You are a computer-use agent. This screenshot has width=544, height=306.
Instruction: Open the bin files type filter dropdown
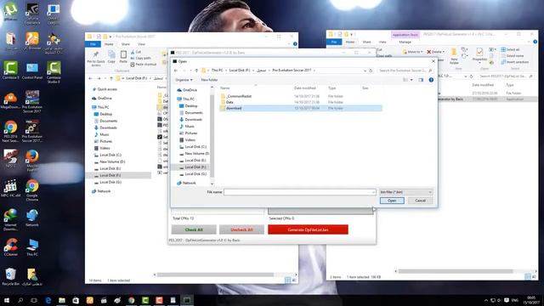point(406,192)
